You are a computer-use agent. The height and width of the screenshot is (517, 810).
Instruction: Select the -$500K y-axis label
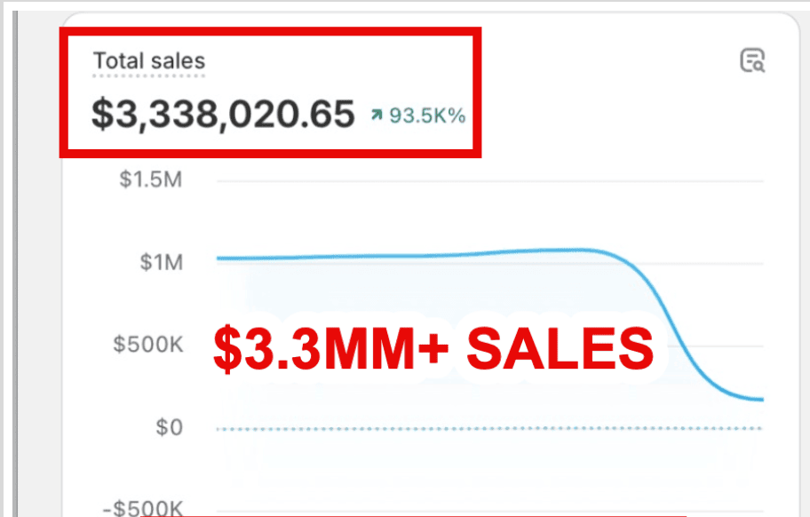[x=143, y=509]
